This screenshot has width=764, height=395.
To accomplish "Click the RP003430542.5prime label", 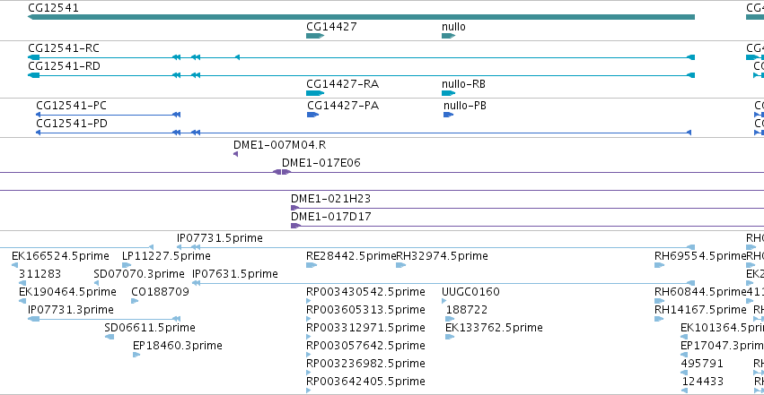I will tap(365, 292).
